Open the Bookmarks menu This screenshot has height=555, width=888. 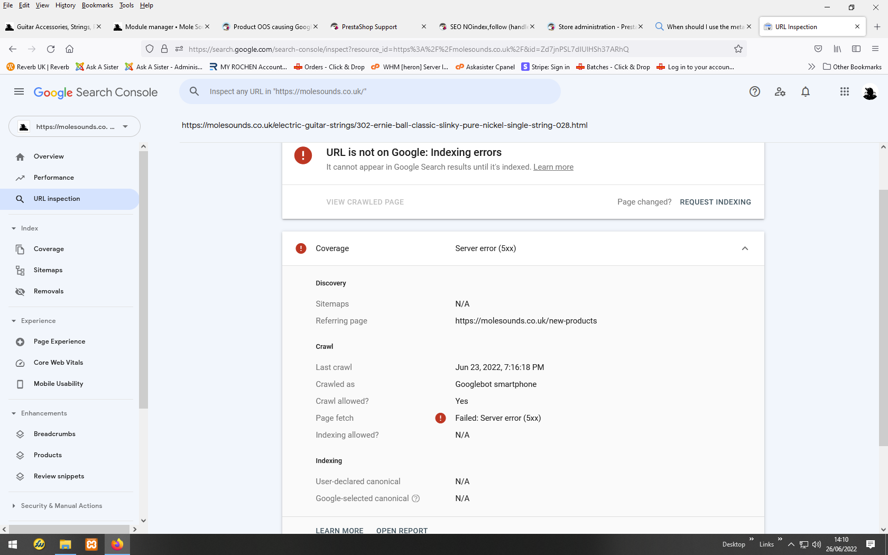tap(97, 5)
